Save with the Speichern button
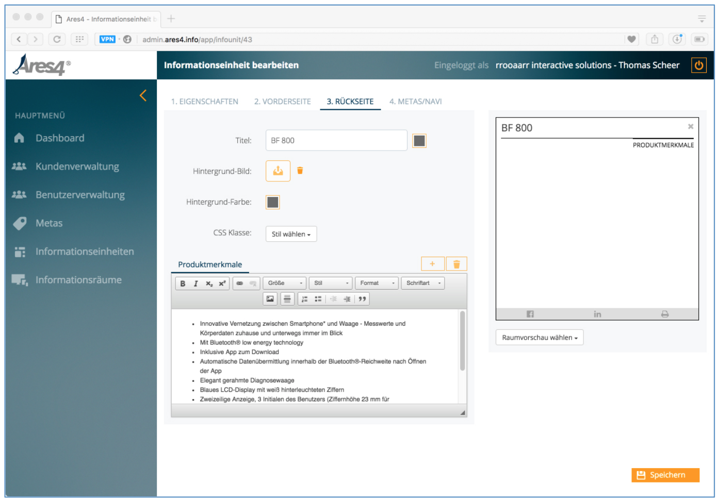Viewport: 717px width, 500px height. [x=665, y=475]
